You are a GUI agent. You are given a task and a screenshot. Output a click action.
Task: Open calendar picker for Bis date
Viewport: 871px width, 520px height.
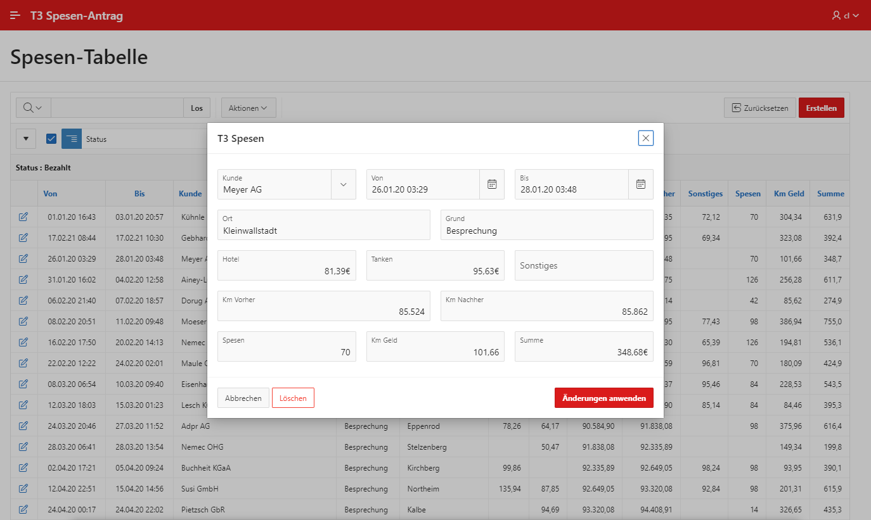point(640,184)
